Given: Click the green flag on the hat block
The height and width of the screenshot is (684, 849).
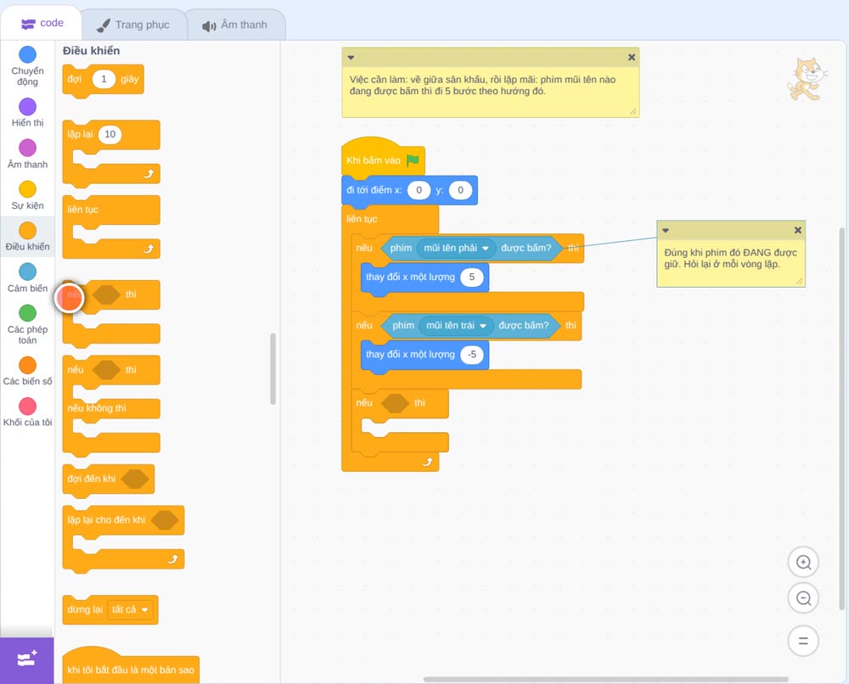Looking at the screenshot, I should [413, 160].
